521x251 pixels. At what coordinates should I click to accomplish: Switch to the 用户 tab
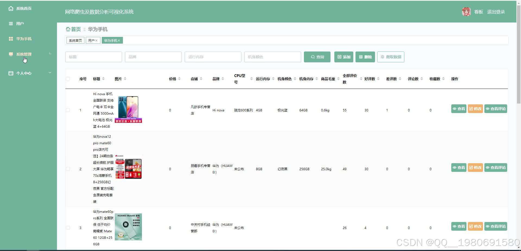point(93,40)
